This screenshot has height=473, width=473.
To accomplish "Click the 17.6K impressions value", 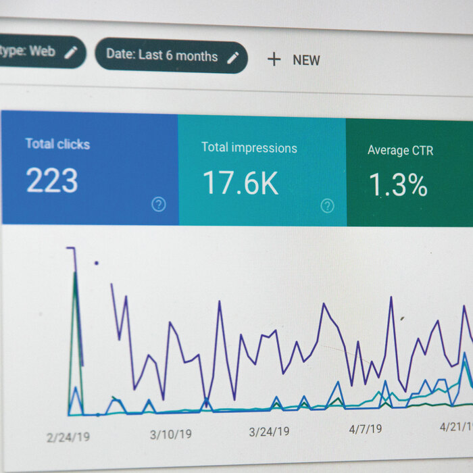I will click(x=241, y=183).
